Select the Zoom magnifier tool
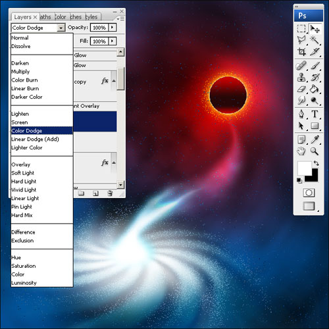Viewport: 329px width, 329px height. (315, 151)
